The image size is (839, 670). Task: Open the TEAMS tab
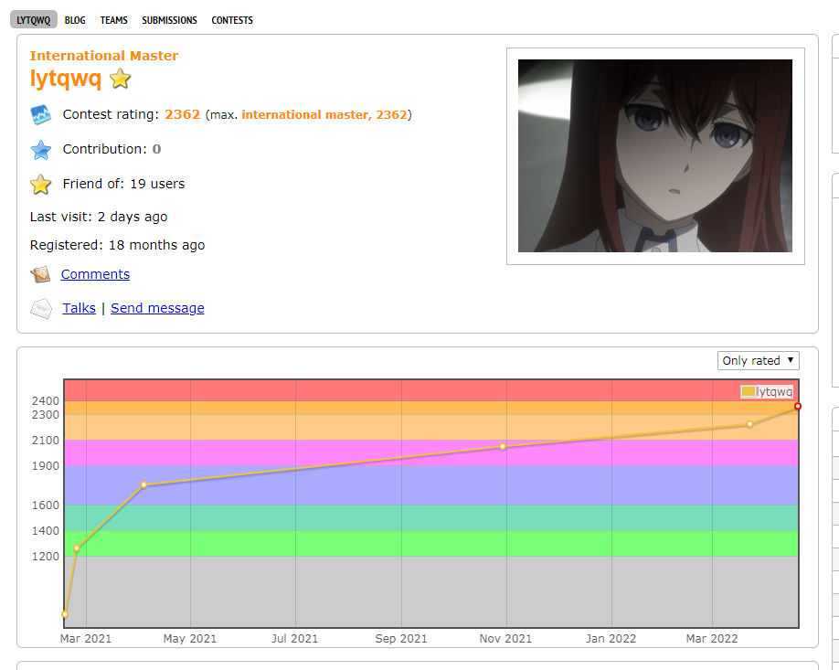coord(113,20)
